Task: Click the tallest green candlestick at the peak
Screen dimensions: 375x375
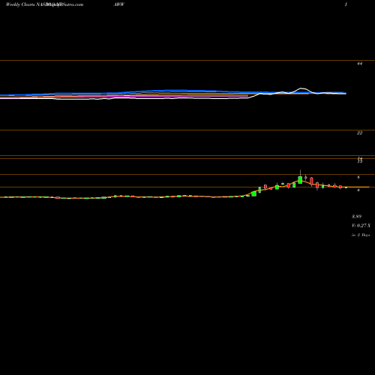Action: tap(300, 179)
